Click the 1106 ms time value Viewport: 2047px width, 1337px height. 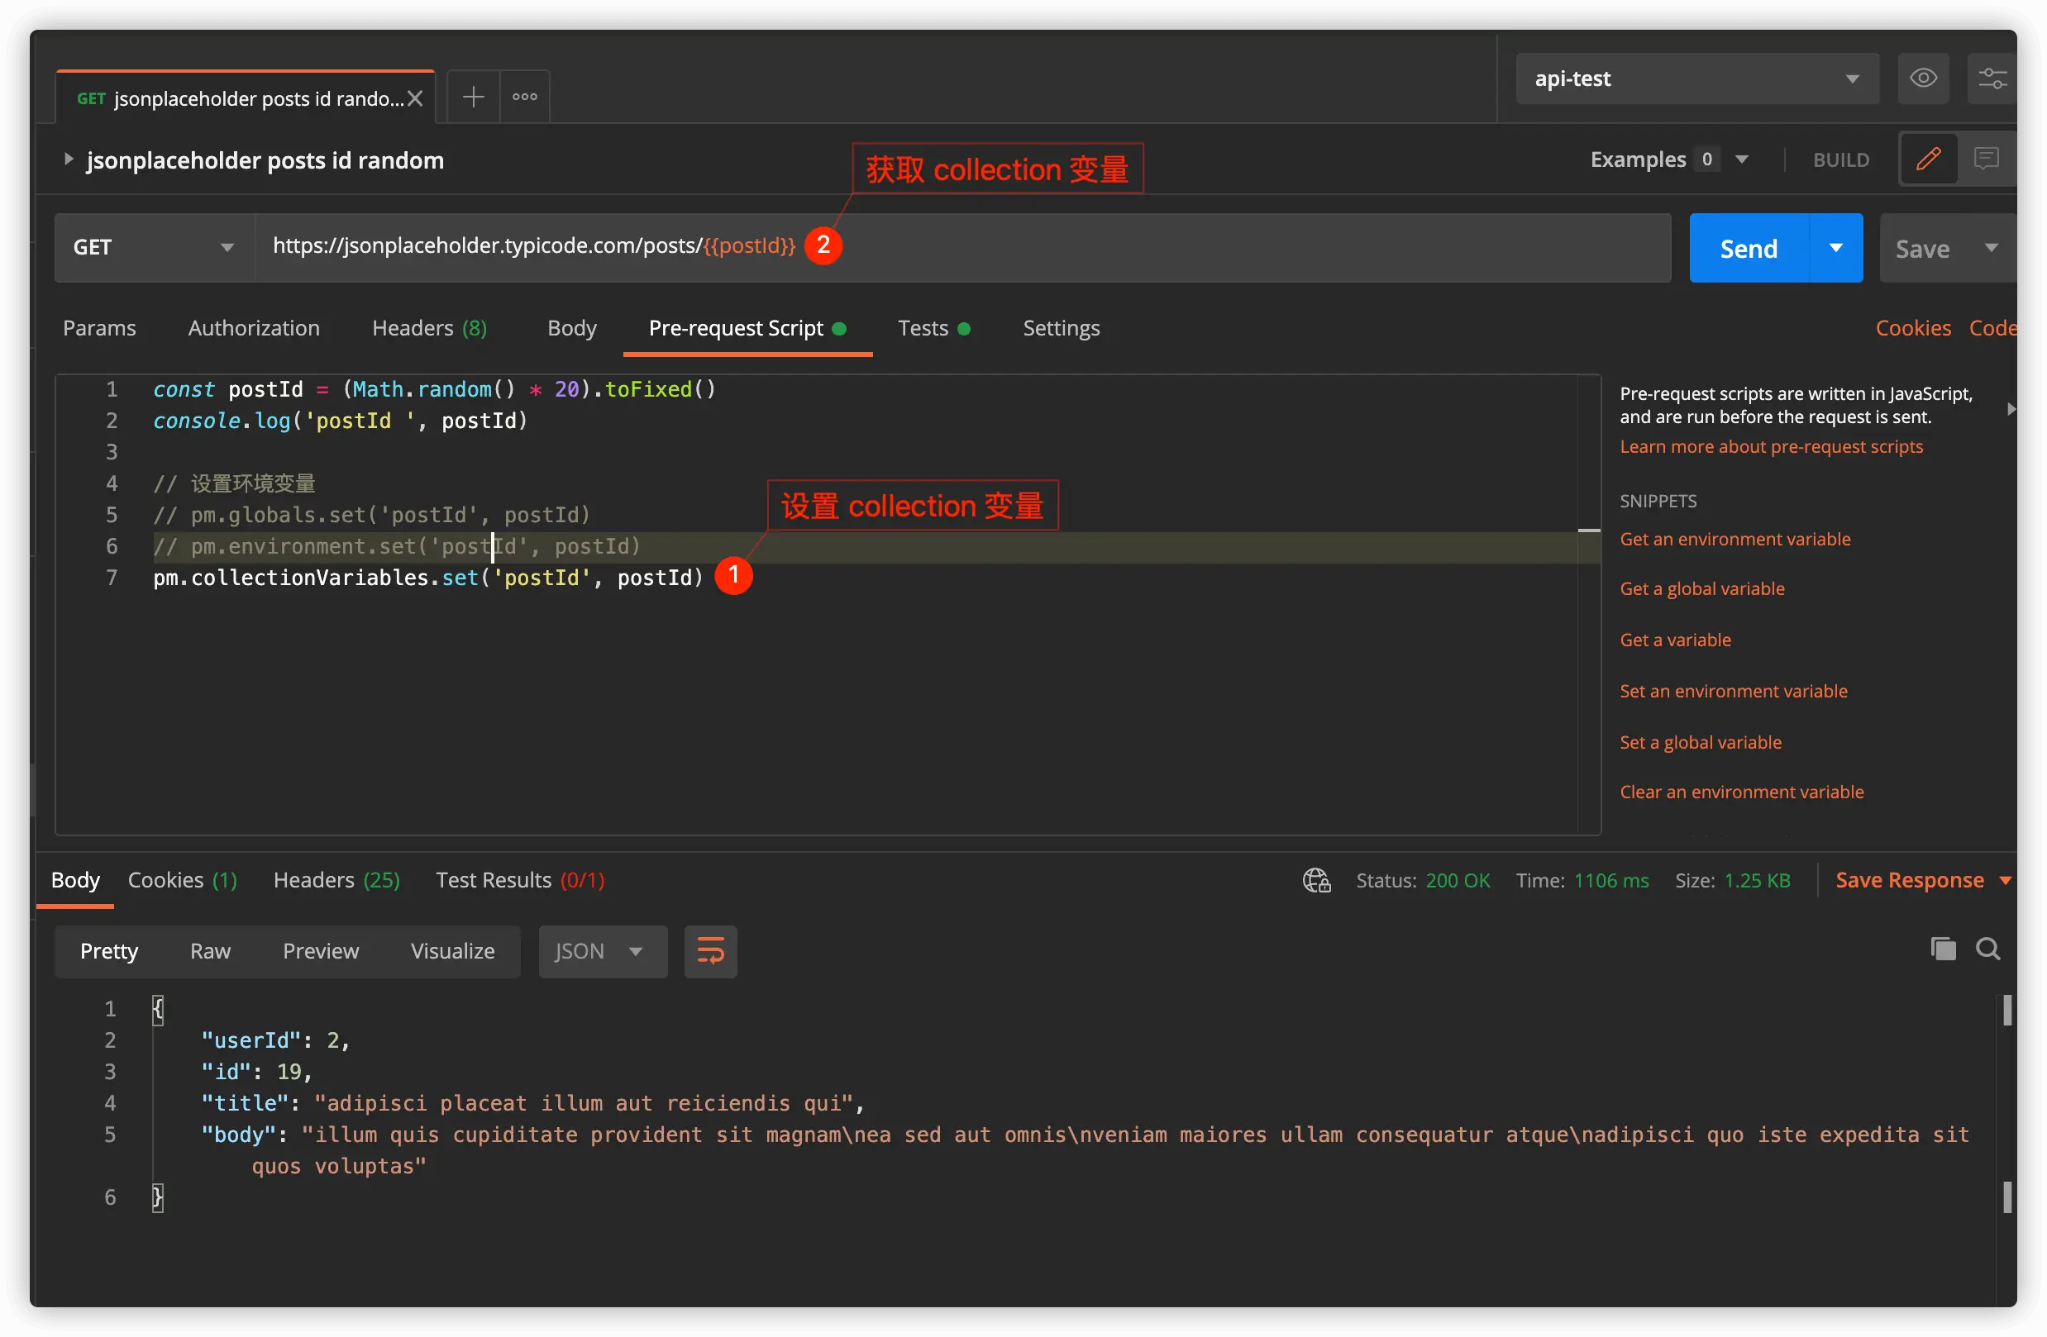pyautogui.click(x=1611, y=880)
